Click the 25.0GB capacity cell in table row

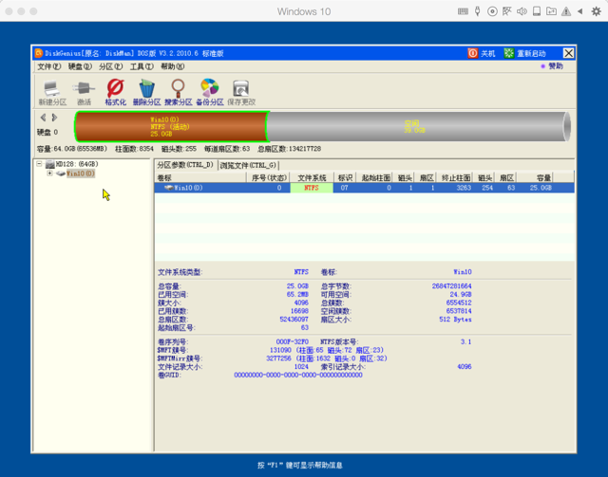click(x=541, y=188)
